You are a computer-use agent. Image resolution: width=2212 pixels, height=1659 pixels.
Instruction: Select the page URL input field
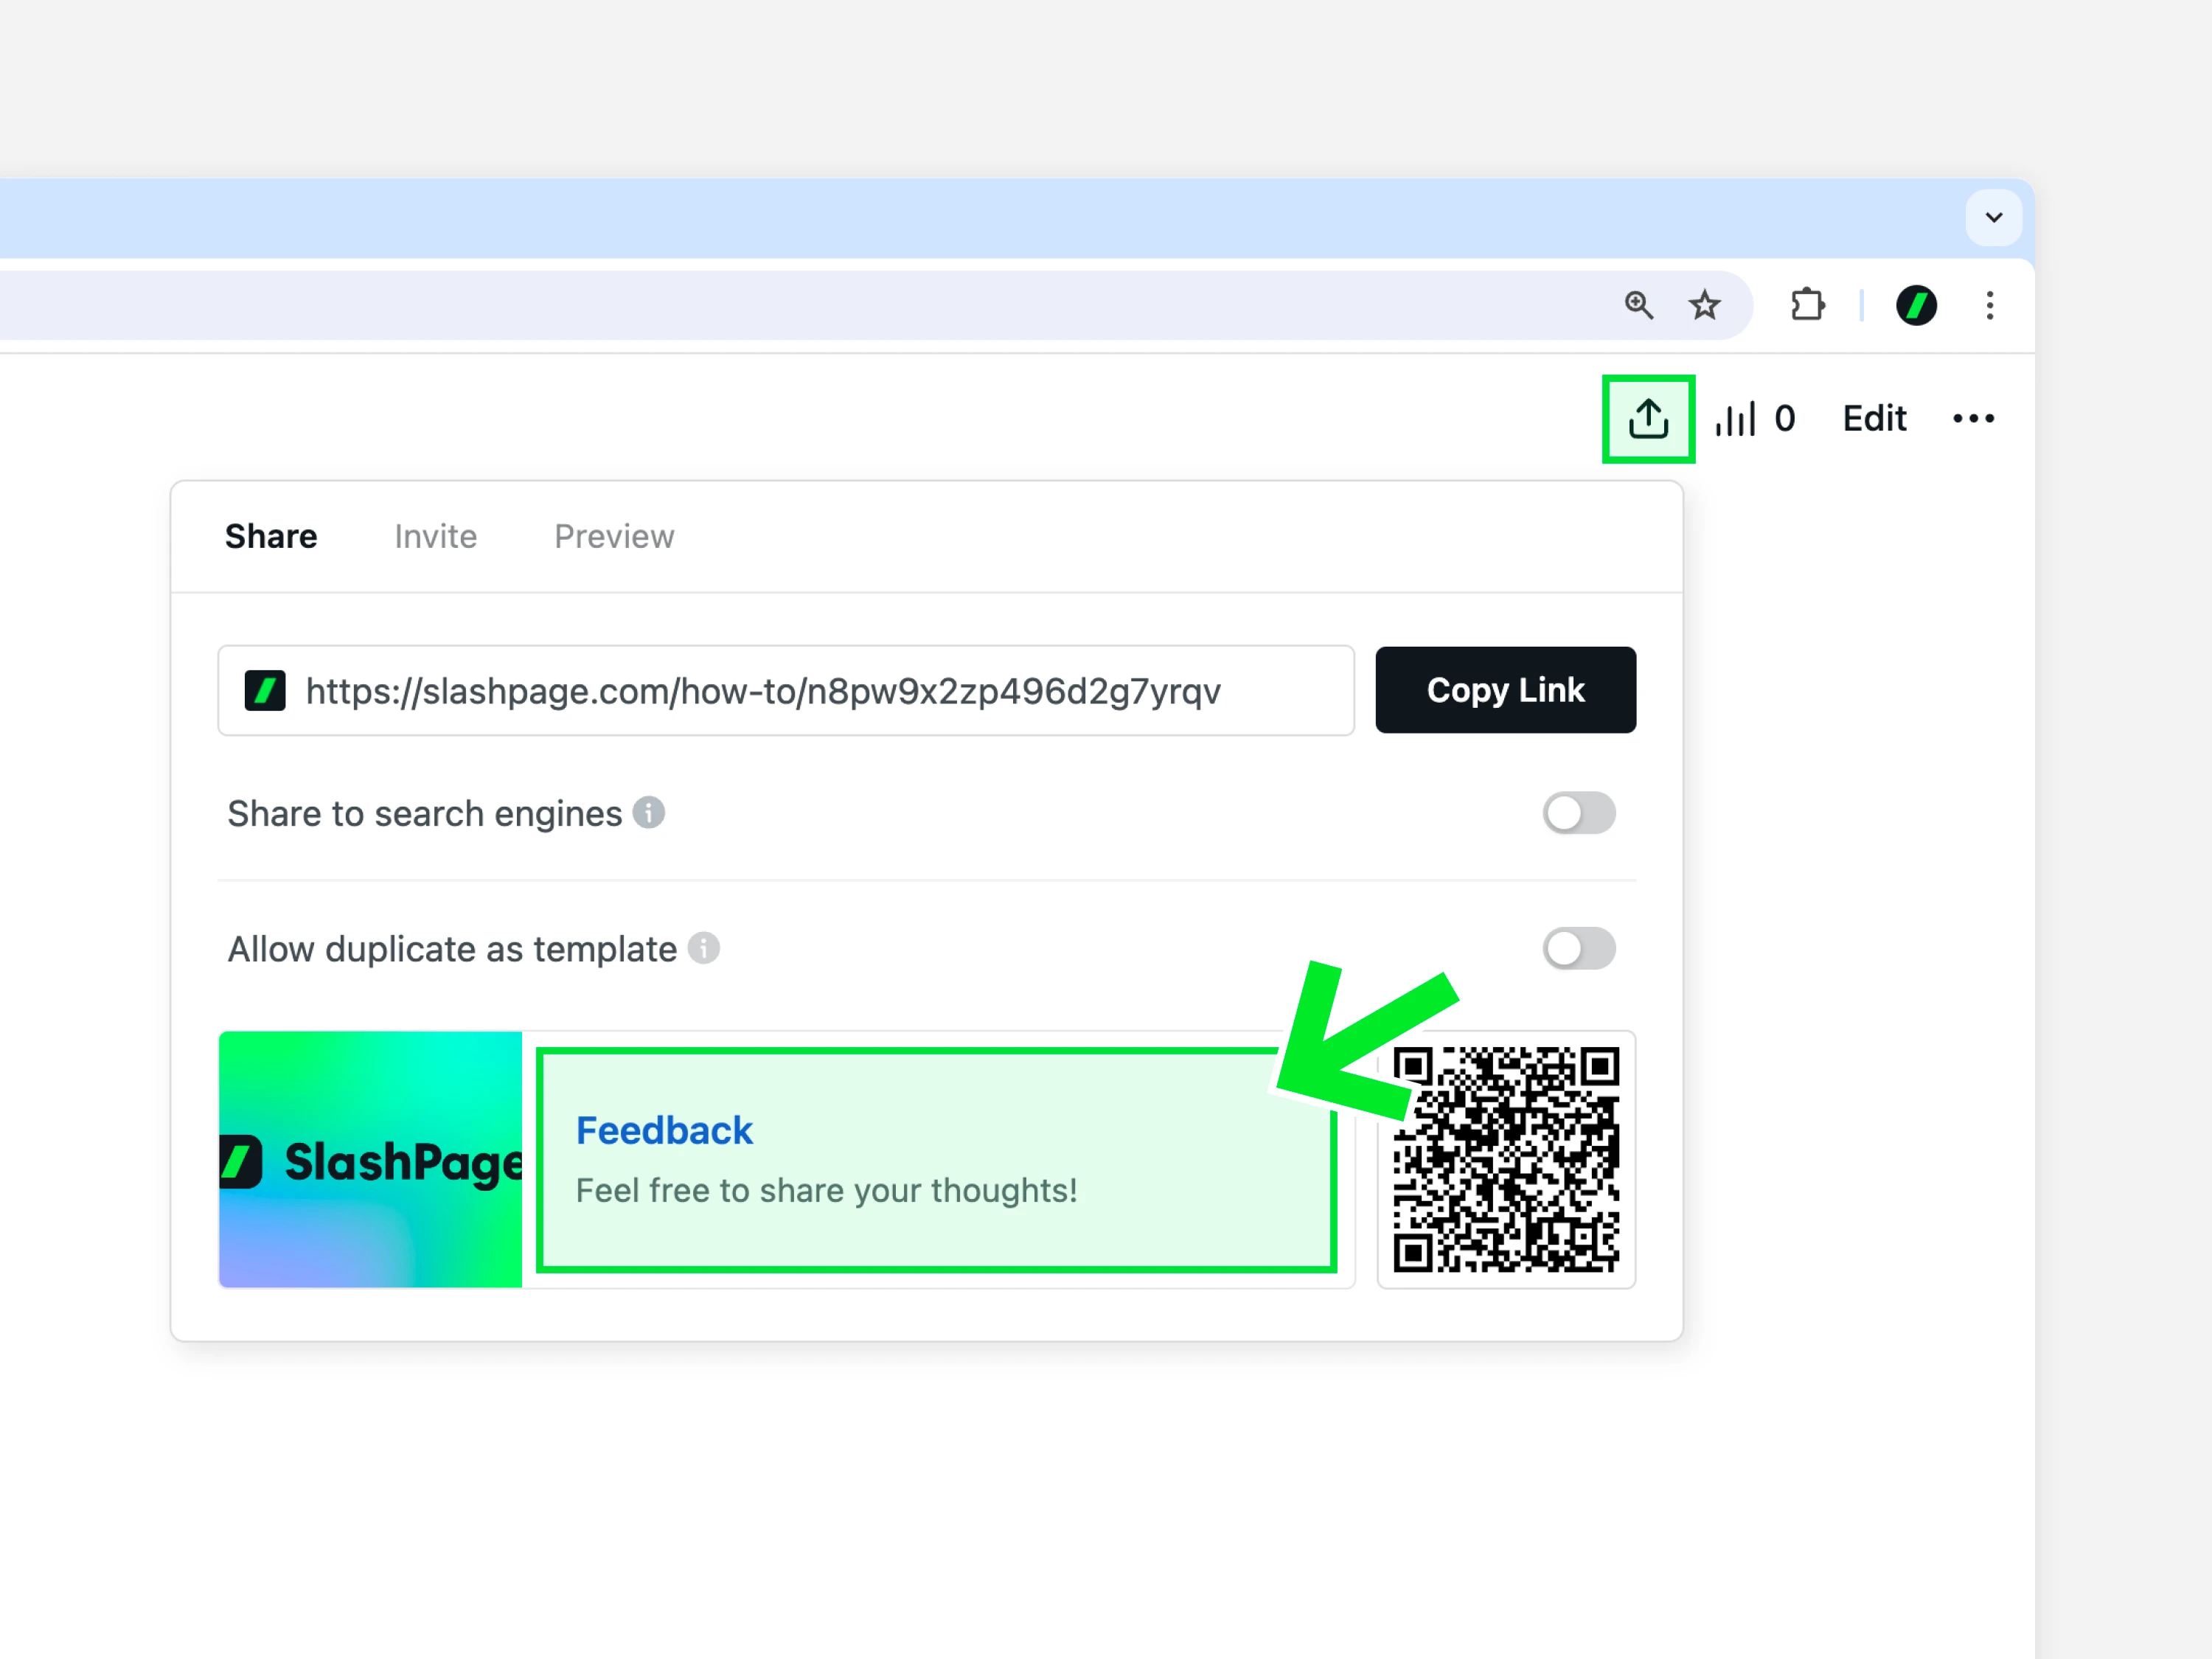(786, 690)
